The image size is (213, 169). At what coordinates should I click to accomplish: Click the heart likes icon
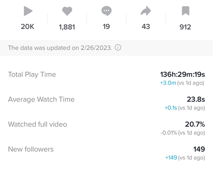[x=67, y=11]
